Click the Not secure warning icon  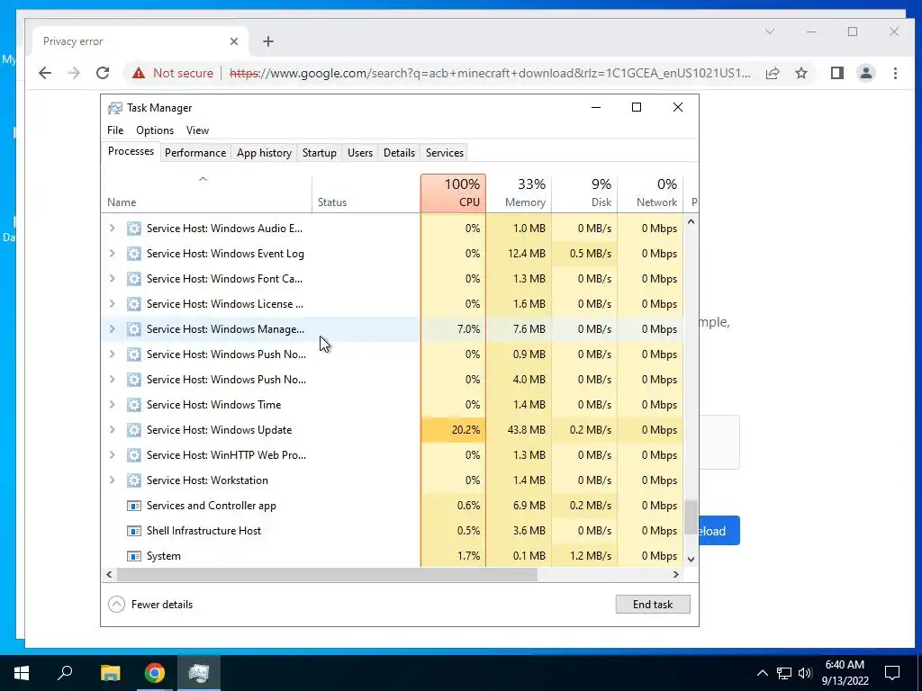pyautogui.click(x=138, y=73)
